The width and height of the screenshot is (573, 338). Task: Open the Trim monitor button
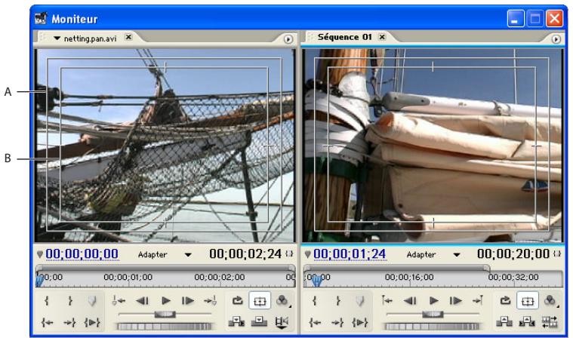tap(550, 322)
